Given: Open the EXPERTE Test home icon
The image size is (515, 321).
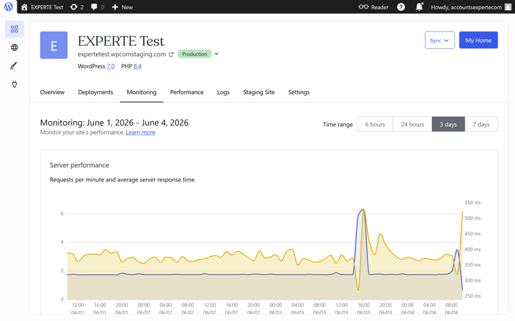Looking at the screenshot, I should click(x=24, y=7).
